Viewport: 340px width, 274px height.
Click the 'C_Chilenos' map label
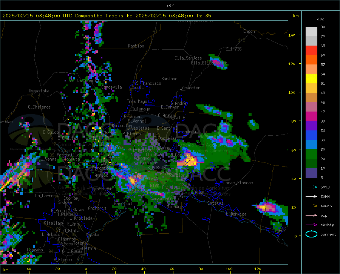[x=39, y=107]
